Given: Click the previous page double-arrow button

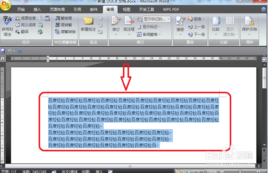Looking at the screenshot, I should (x=264, y=150).
